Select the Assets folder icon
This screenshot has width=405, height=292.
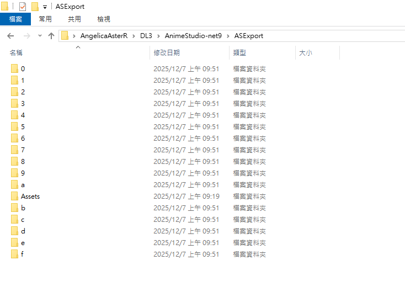point(14,196)
